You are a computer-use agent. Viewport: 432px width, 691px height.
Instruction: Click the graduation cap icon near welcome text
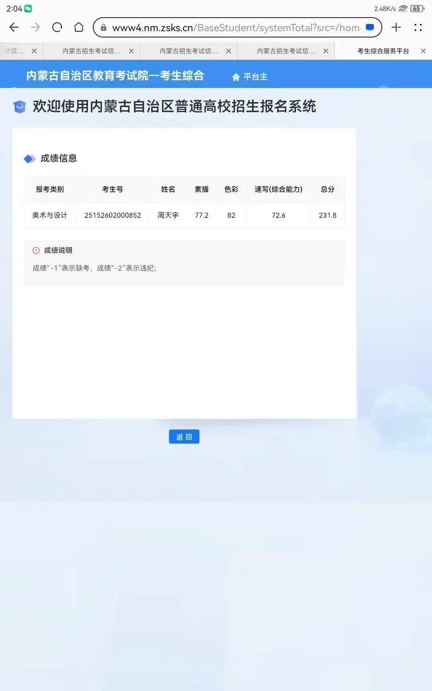[20, 106]
